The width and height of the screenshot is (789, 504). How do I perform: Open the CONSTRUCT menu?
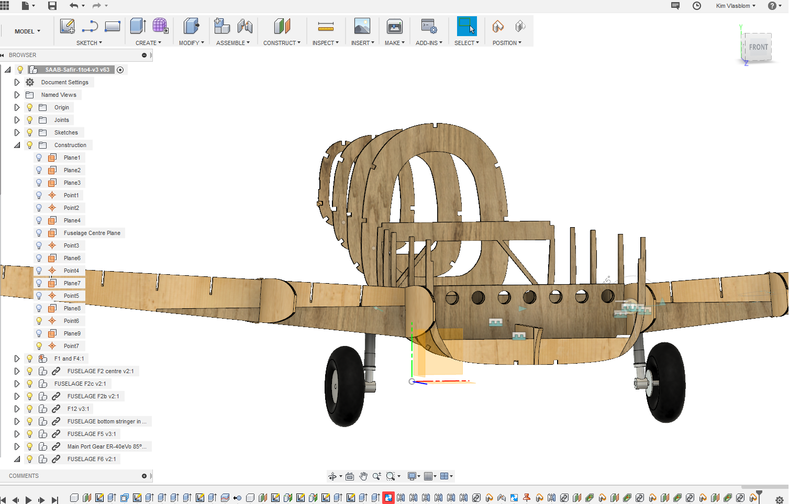(282, 43)
